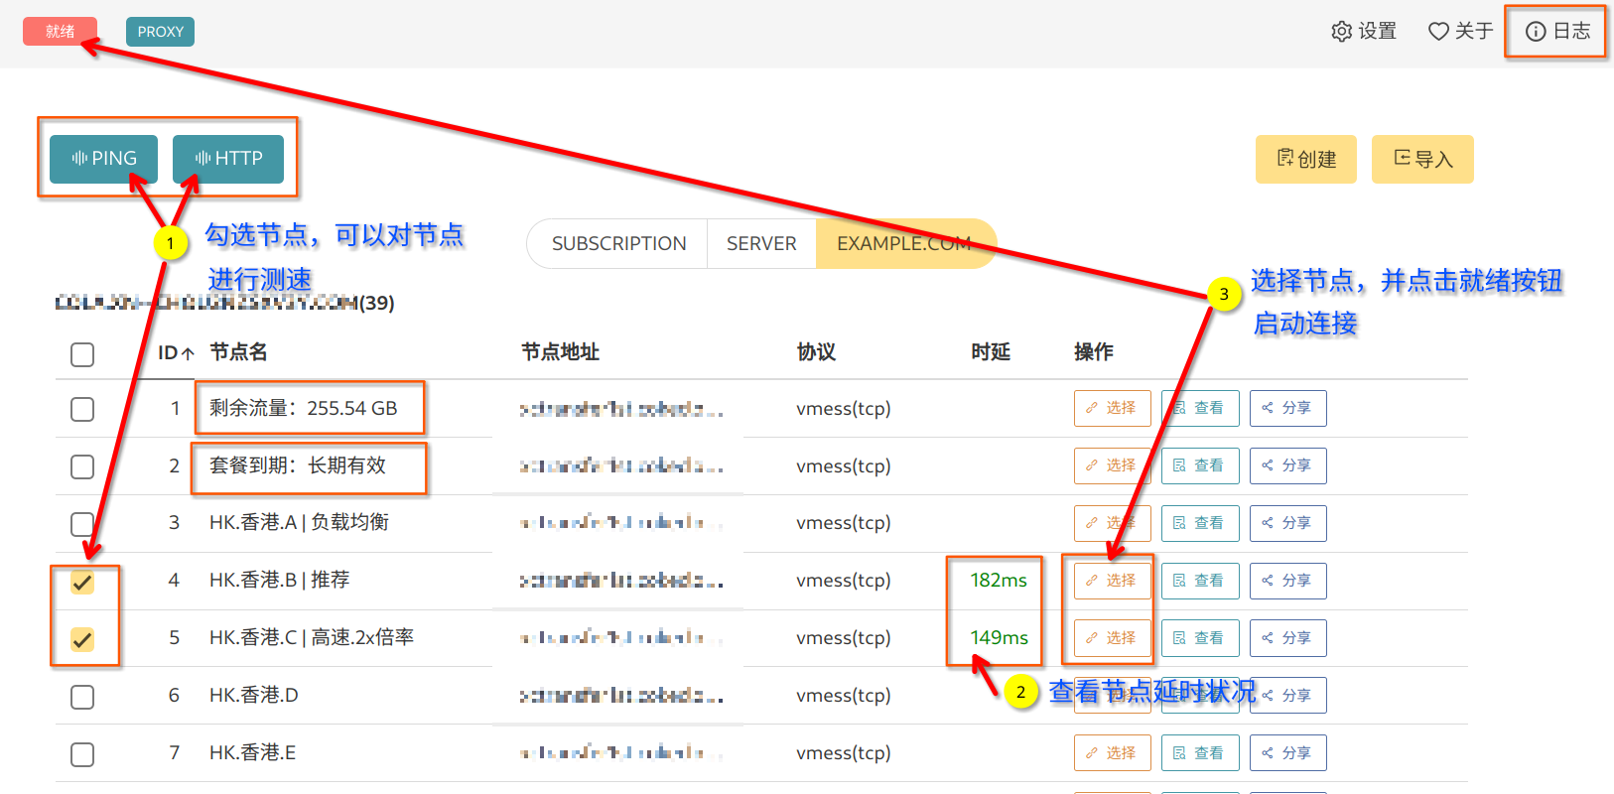Open 日志 log with info icon
1614x794 pixels.
pyautogui.click(x=1557, y=32)
